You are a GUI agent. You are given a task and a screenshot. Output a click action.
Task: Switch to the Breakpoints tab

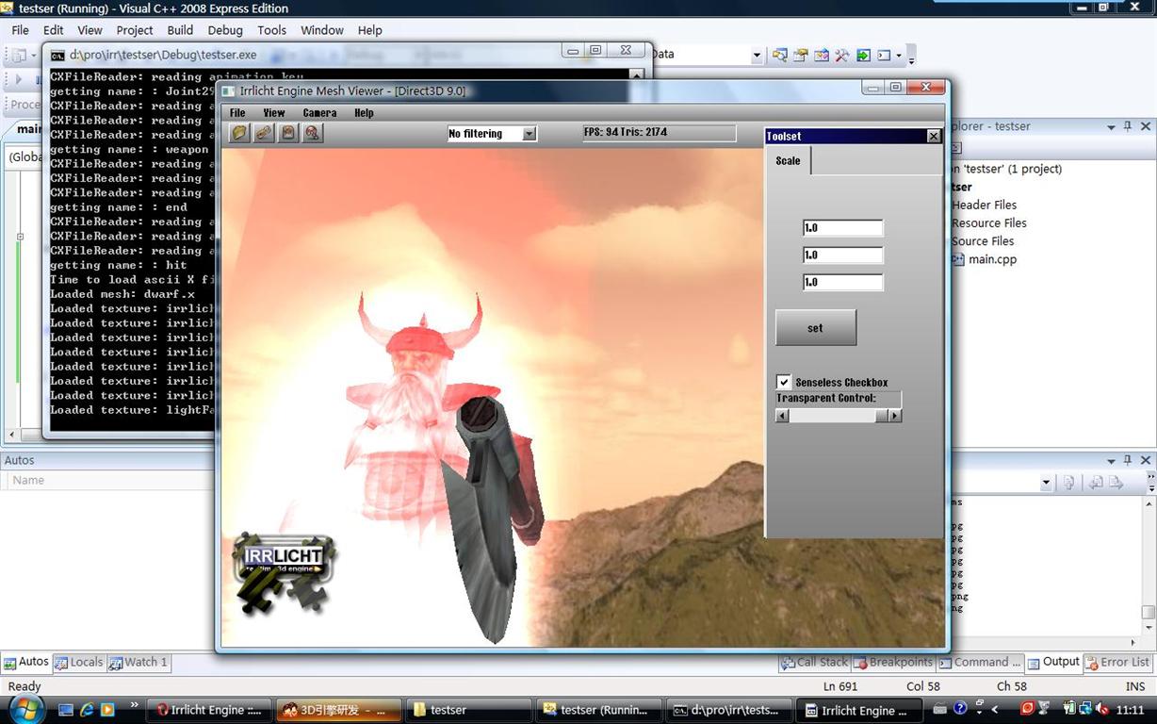[x=893, y=663]
